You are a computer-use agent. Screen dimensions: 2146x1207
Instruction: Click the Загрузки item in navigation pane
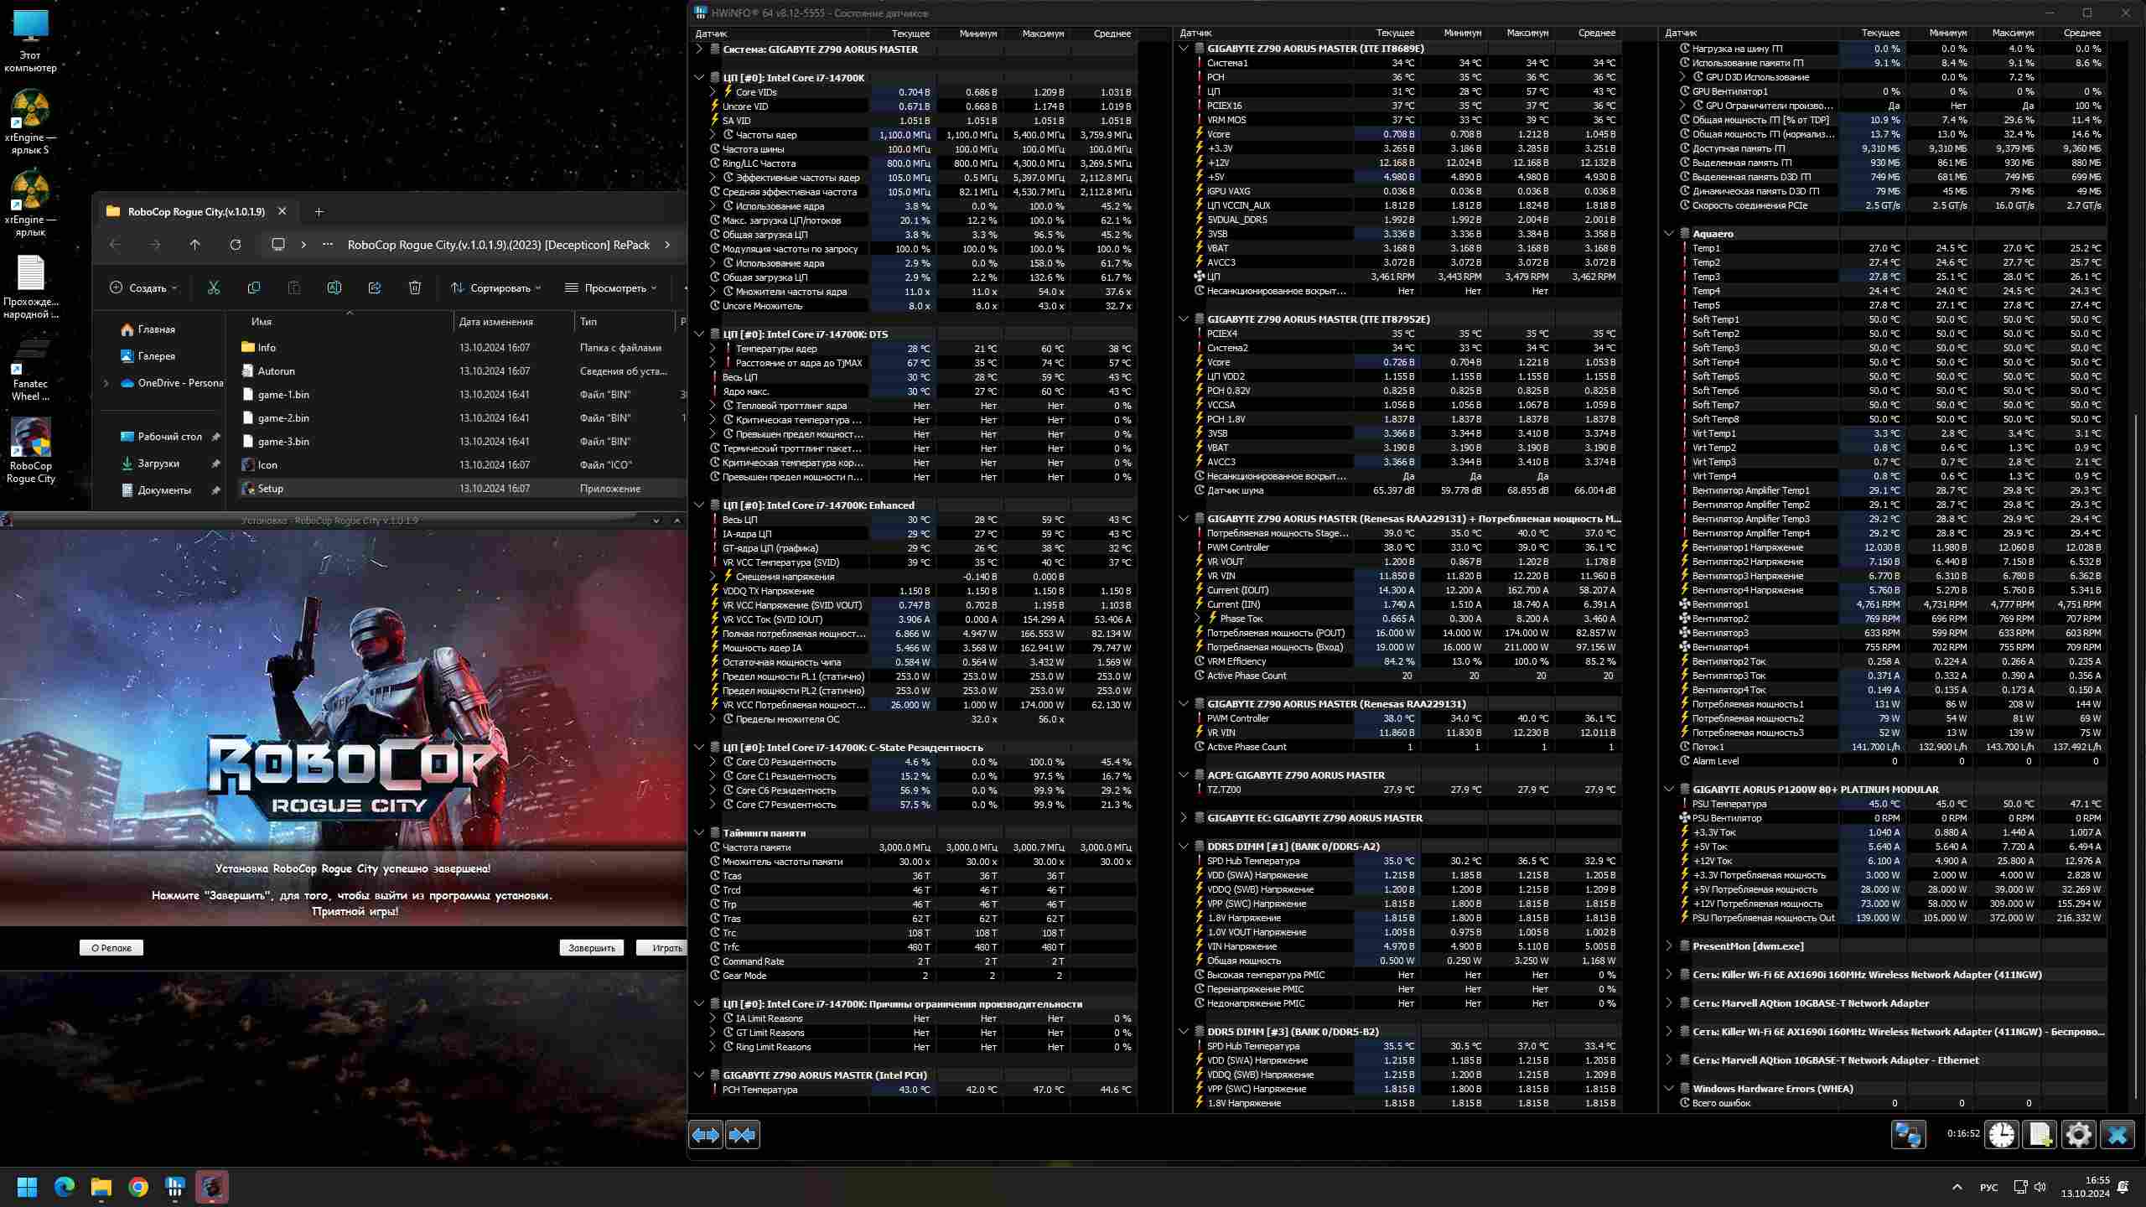158,464
